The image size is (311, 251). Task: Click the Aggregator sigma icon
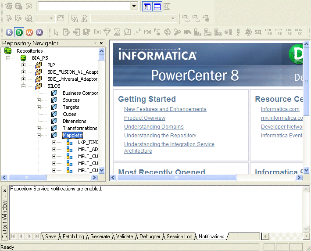click(117, 32)
